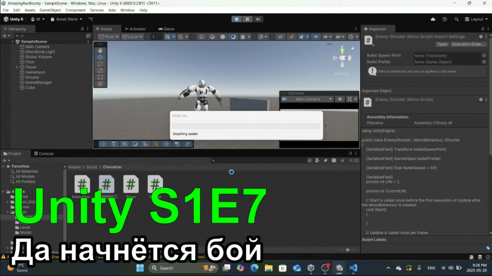Switch to the Animator tab
492x276 pixels.
point(135,29)
